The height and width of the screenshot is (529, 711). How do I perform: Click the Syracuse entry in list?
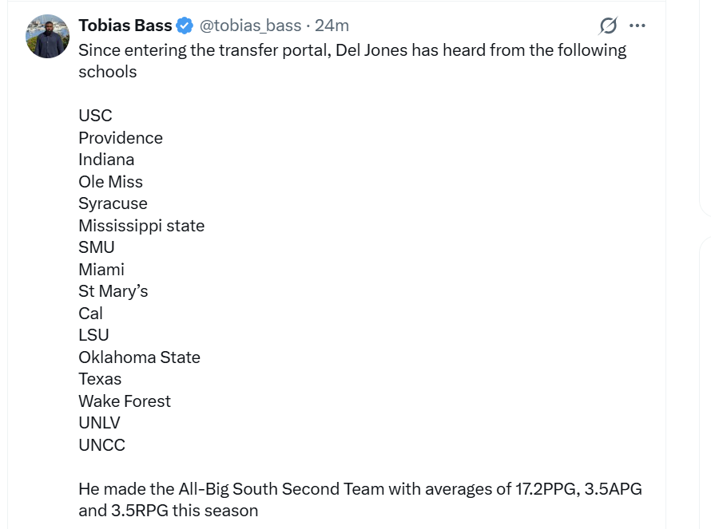click(x=113, y=203)
